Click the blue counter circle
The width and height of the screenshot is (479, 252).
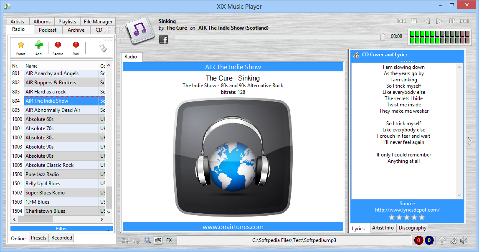tap(429, 240)
